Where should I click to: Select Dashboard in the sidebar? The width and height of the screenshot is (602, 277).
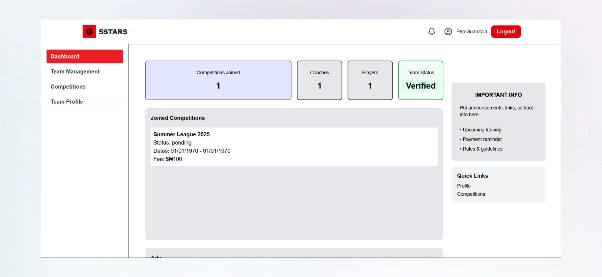[84, 57]
